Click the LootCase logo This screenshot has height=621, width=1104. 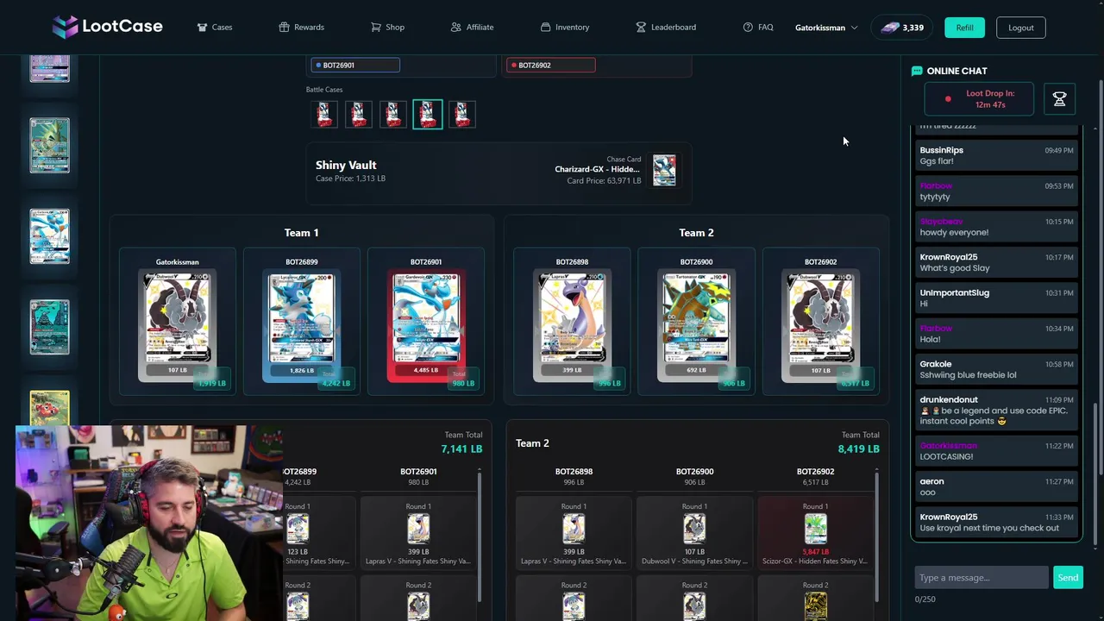107,27
